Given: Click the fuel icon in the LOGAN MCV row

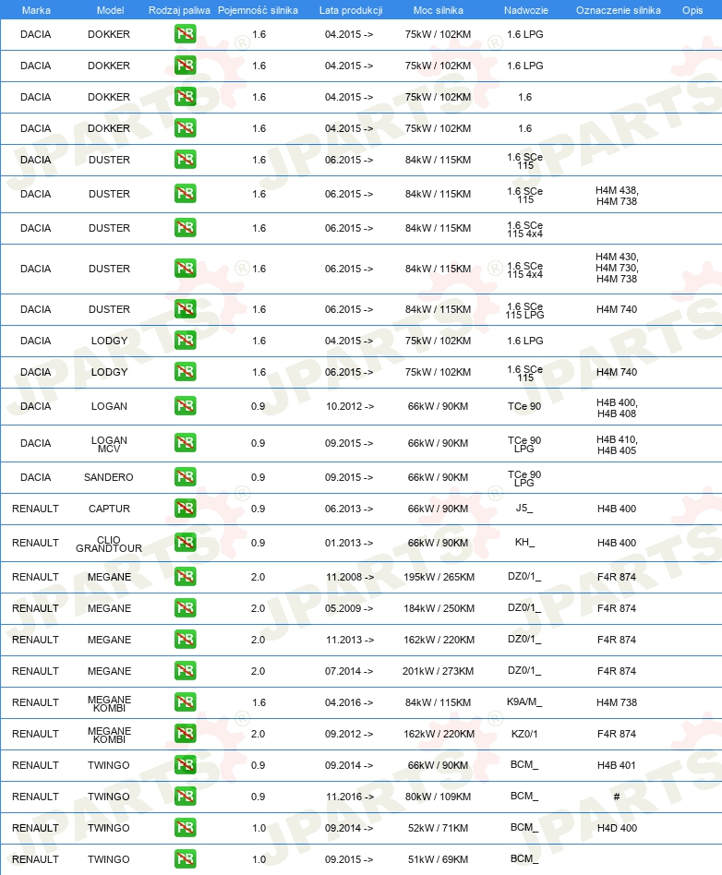Looking at the screenshot, I should point(185,442).
